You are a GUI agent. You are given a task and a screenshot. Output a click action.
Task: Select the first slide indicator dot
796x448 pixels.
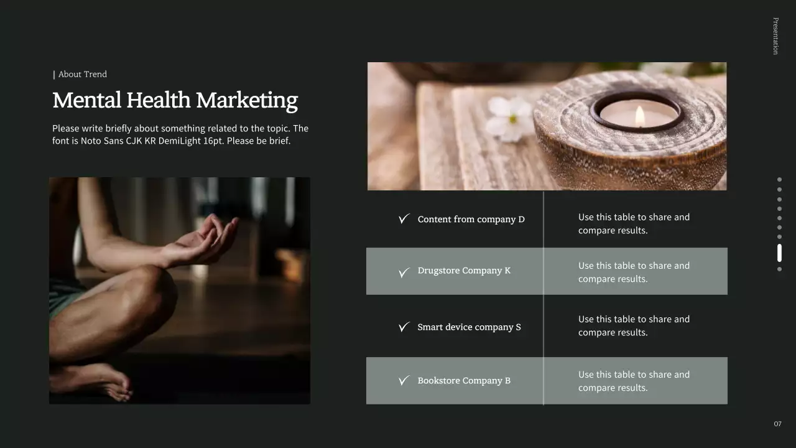[779, 180]
